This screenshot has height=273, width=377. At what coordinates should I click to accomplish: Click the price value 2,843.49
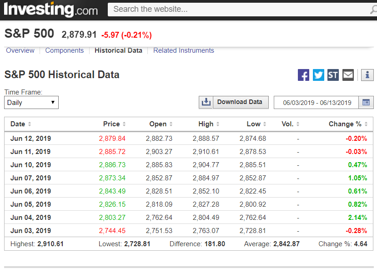[x=112, y=191]
